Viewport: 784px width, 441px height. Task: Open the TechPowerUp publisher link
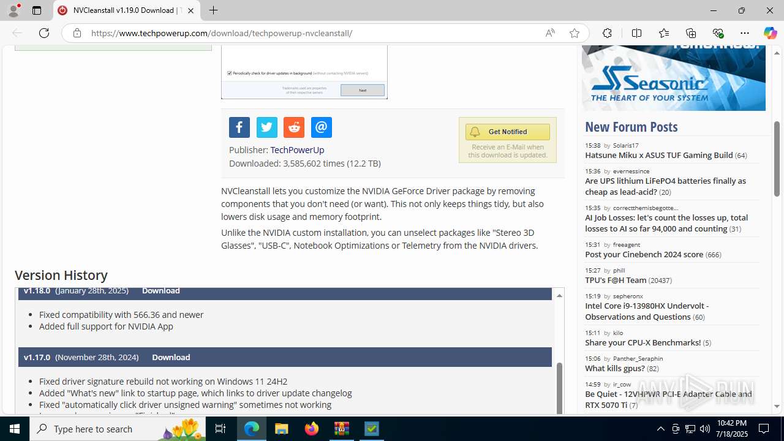pyautogui.click(x=297, y=149)
